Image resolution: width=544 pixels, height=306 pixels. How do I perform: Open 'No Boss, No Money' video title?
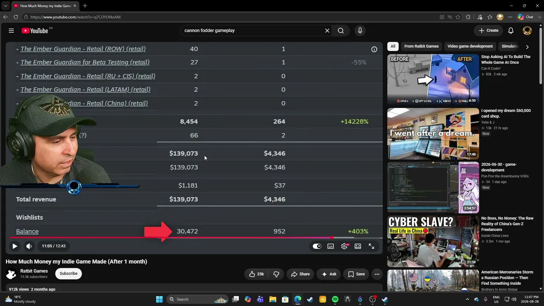[x=507, y=224]
